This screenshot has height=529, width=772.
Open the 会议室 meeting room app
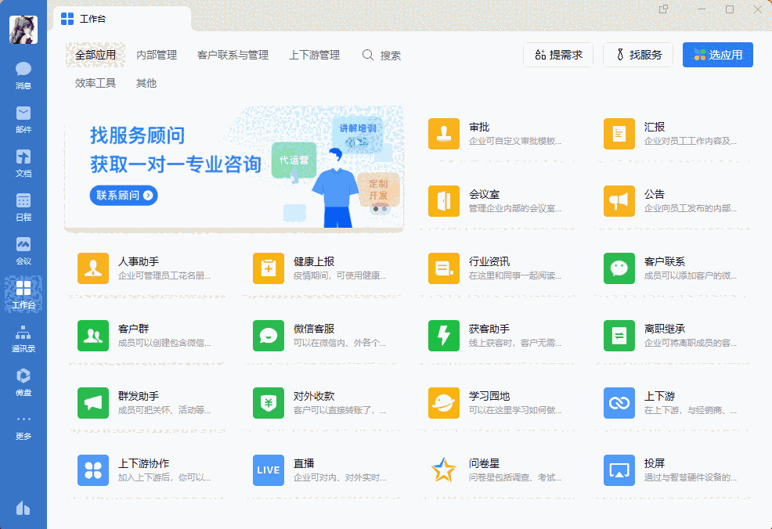(444, 201)
